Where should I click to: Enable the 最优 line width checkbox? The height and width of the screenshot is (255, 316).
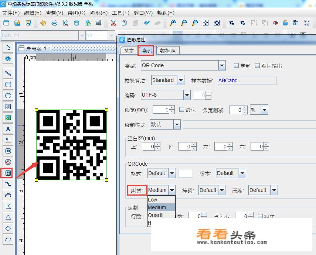181,110
